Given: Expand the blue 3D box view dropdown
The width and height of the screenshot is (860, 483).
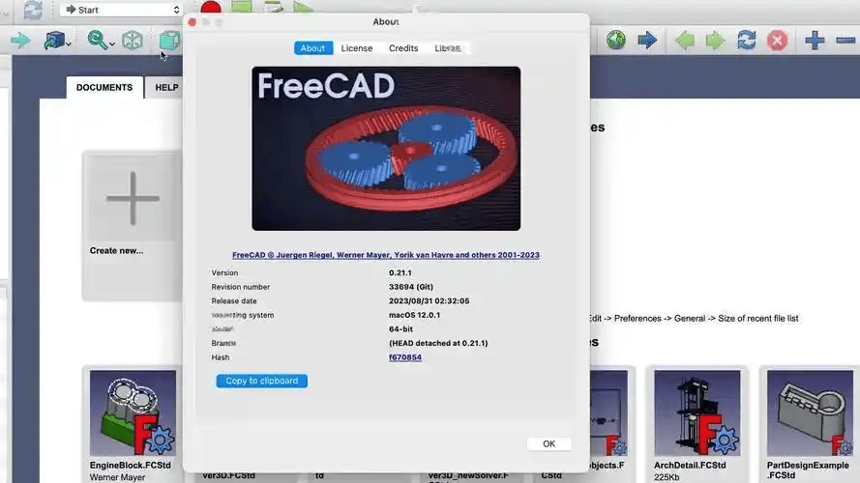Looking at the screenshot, I should coord(70,43).
